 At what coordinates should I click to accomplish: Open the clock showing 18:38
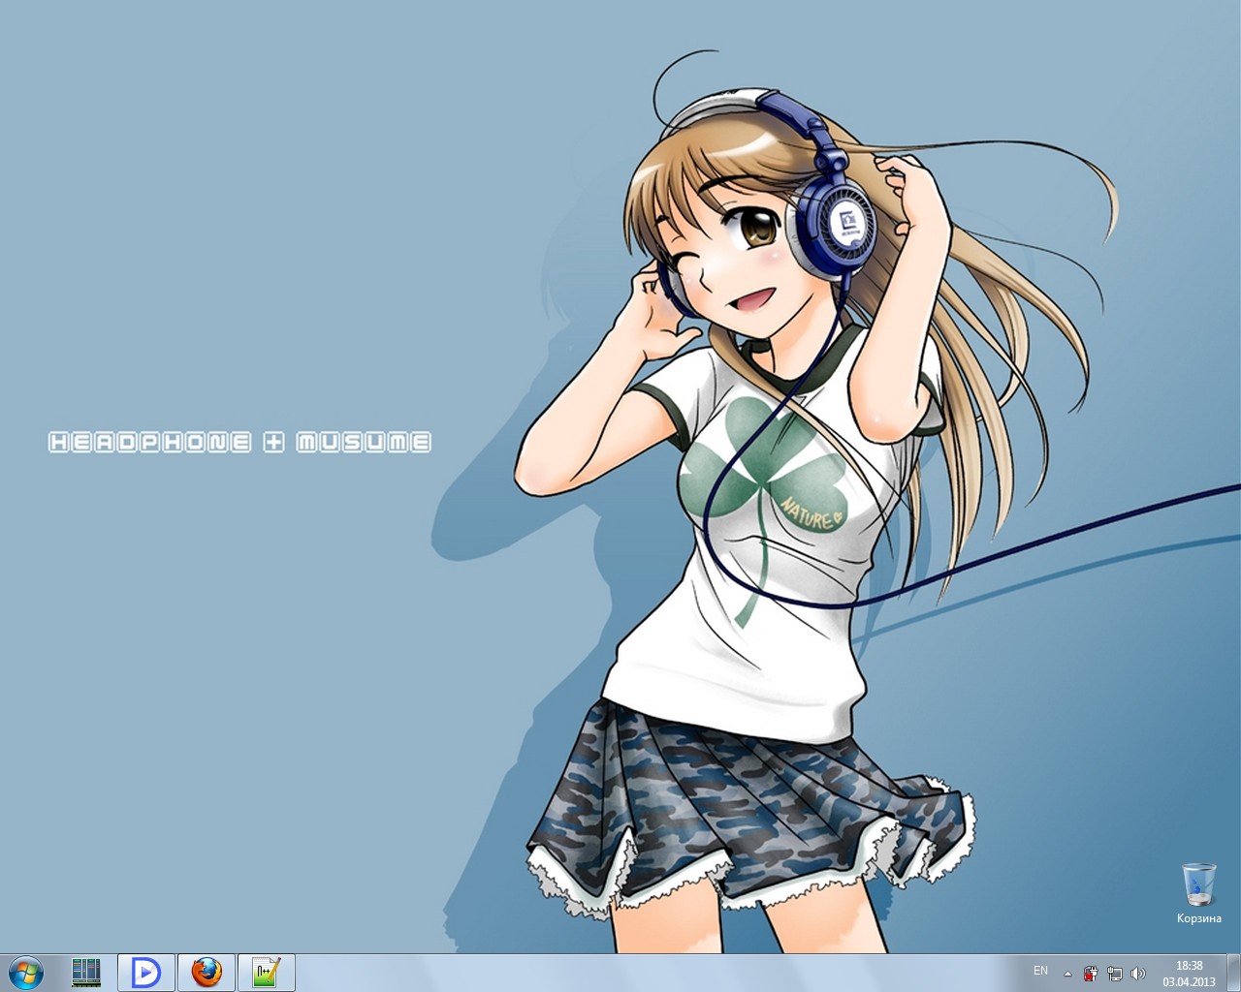[x=1189, y=973]
